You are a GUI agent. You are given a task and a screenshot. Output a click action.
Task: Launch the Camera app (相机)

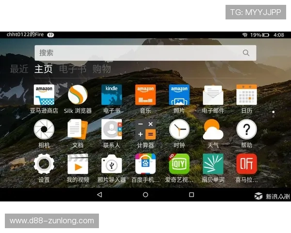click(44, 130)
